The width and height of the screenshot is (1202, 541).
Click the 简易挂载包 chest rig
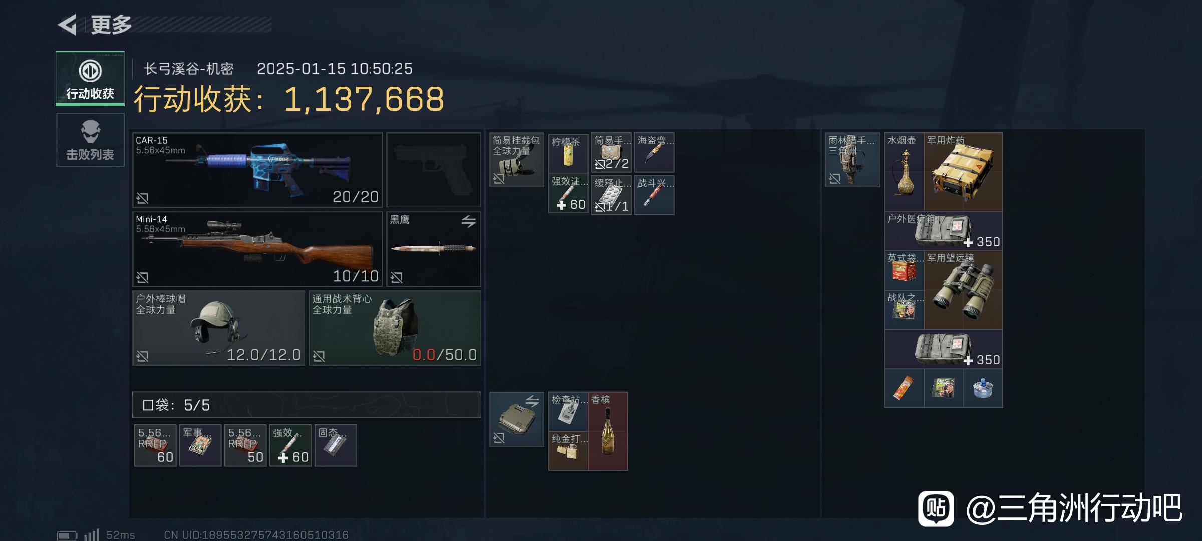tap(517, 160)
